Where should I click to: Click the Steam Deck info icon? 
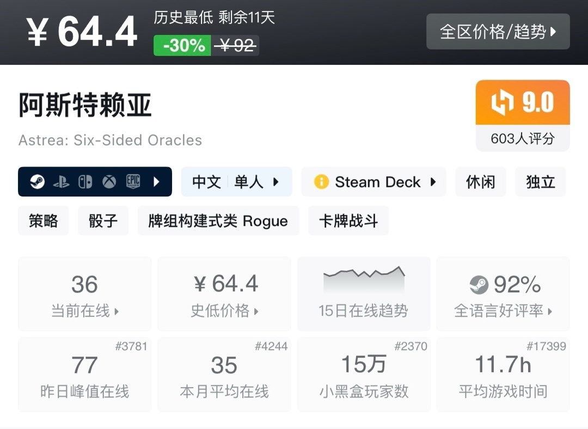(x=322, y=182)
